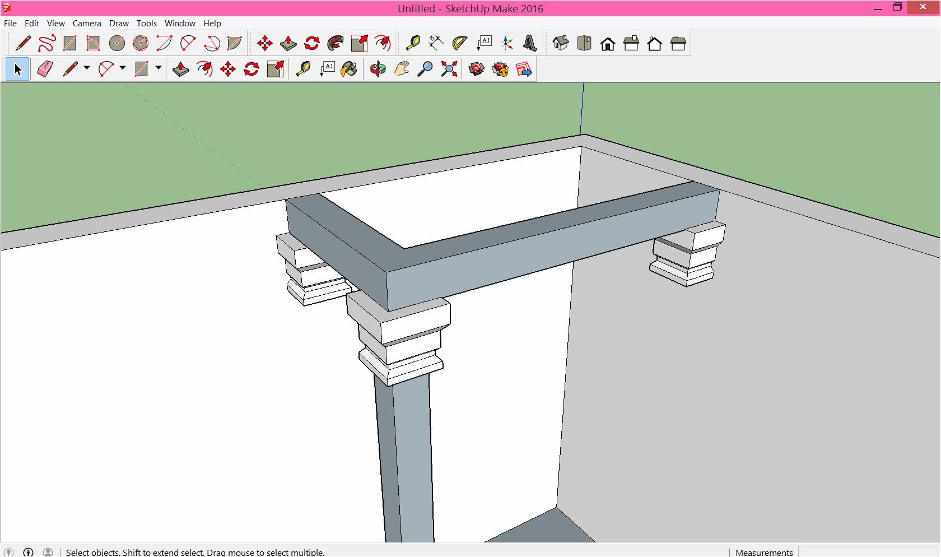941x557 pixels.
Task: Activate the Orbit camera tool
Action: (378, 69)
